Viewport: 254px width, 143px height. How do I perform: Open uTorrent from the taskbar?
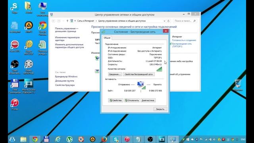69,139
